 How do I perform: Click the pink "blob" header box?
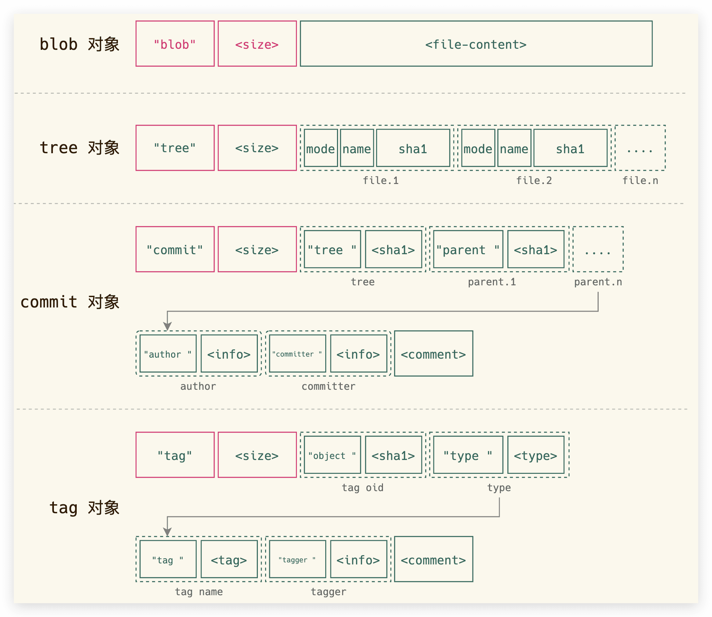click(175, 44)
